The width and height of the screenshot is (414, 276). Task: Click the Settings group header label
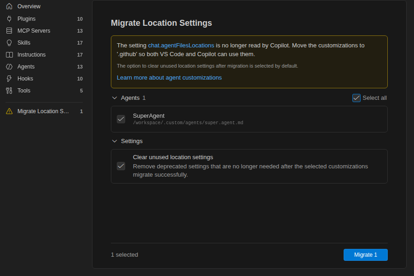click(x=132, y=141)
